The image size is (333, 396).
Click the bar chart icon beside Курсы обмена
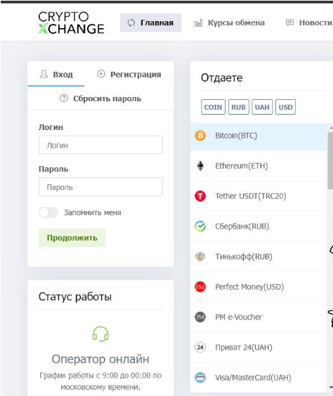click(x=198, y=23)
